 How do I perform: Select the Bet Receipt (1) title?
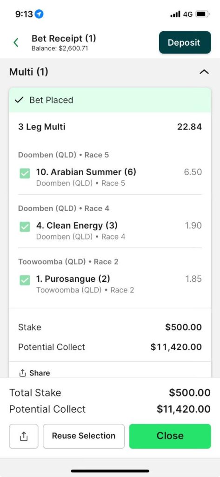pyautogui.click(x=64, y=39)
